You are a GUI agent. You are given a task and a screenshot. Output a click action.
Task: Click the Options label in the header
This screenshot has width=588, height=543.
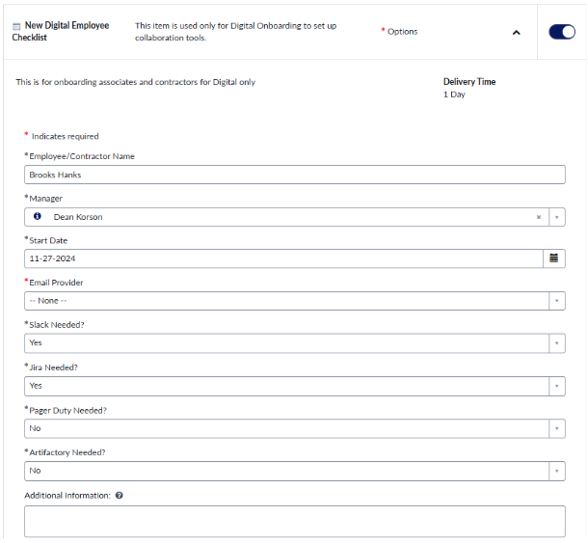pyautogui.click(x=402, y=32)
